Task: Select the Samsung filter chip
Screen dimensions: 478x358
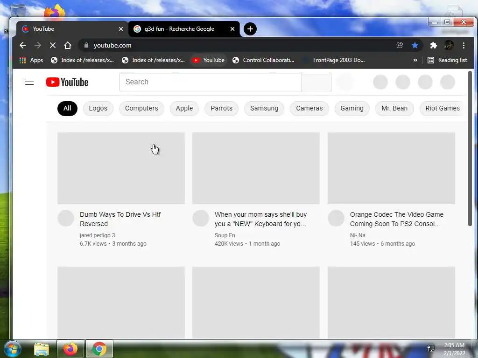Action: [264, 108]
